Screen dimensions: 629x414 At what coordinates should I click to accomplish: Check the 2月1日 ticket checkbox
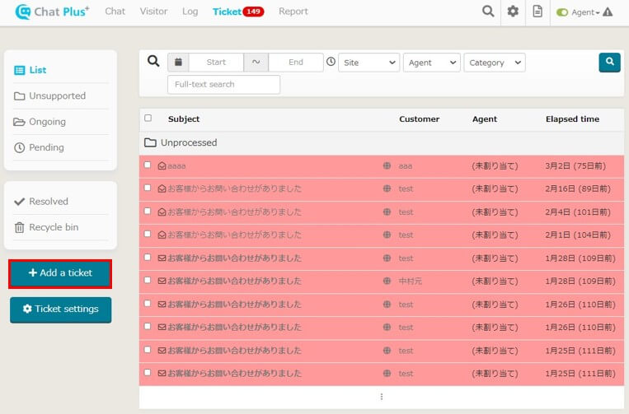pyautogui.click(x=148, y=234)
